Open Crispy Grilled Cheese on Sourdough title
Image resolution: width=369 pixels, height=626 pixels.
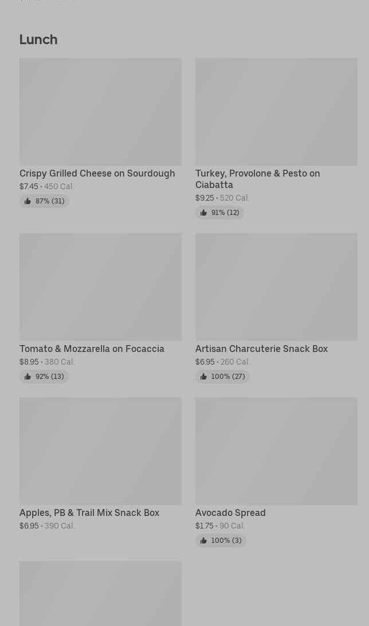coord(97,173)
